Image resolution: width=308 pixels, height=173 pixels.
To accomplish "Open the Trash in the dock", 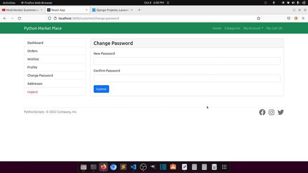I will pos(214,167).
